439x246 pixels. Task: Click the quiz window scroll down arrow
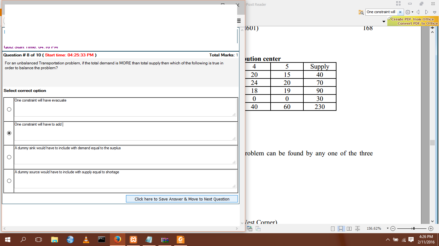[242, 223]
